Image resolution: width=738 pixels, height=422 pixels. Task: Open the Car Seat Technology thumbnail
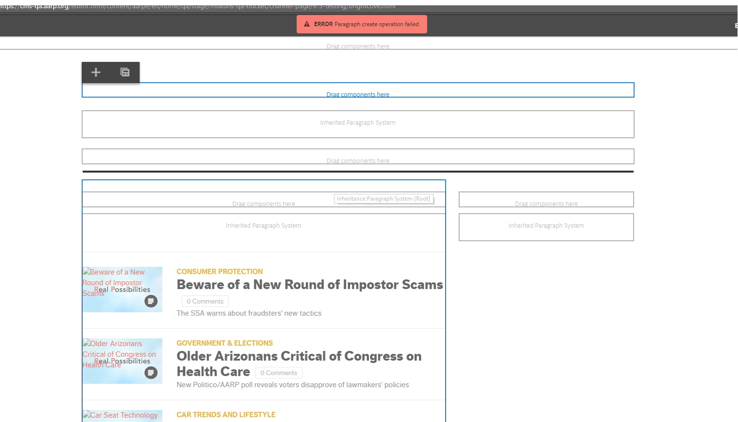tap(122, 416)
